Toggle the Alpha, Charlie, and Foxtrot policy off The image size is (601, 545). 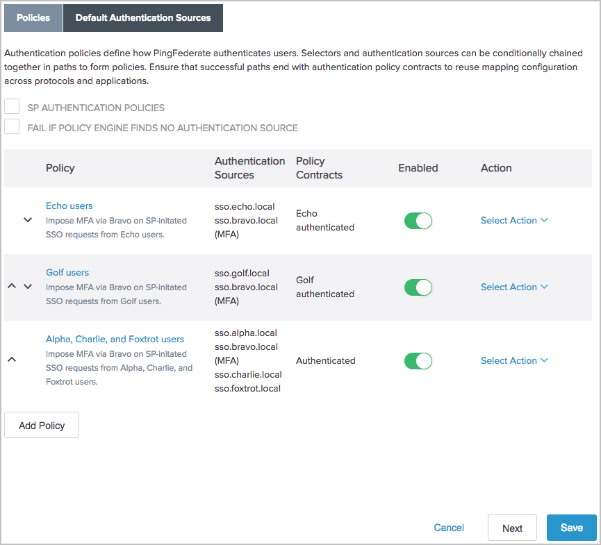[418, 360]
